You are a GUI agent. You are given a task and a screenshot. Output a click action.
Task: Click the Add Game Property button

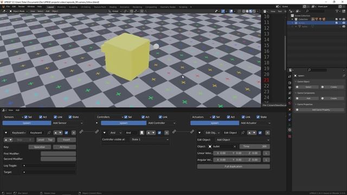click(320, 109)
